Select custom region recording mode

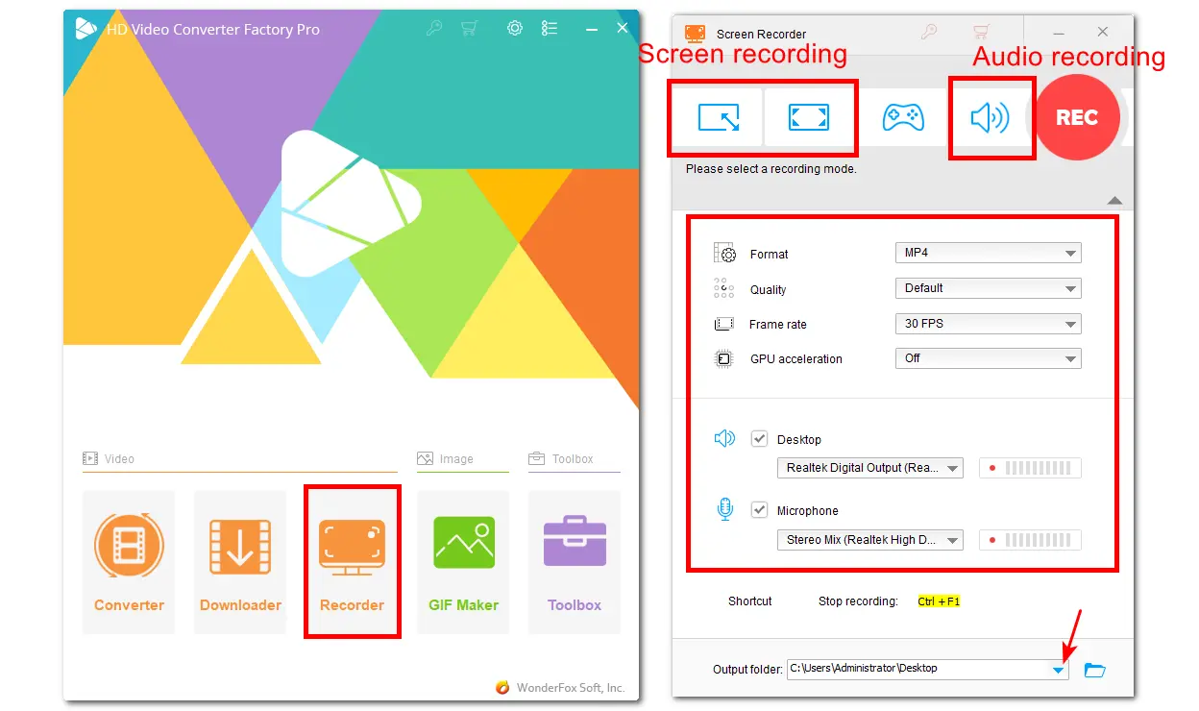[x=718, y=117]
